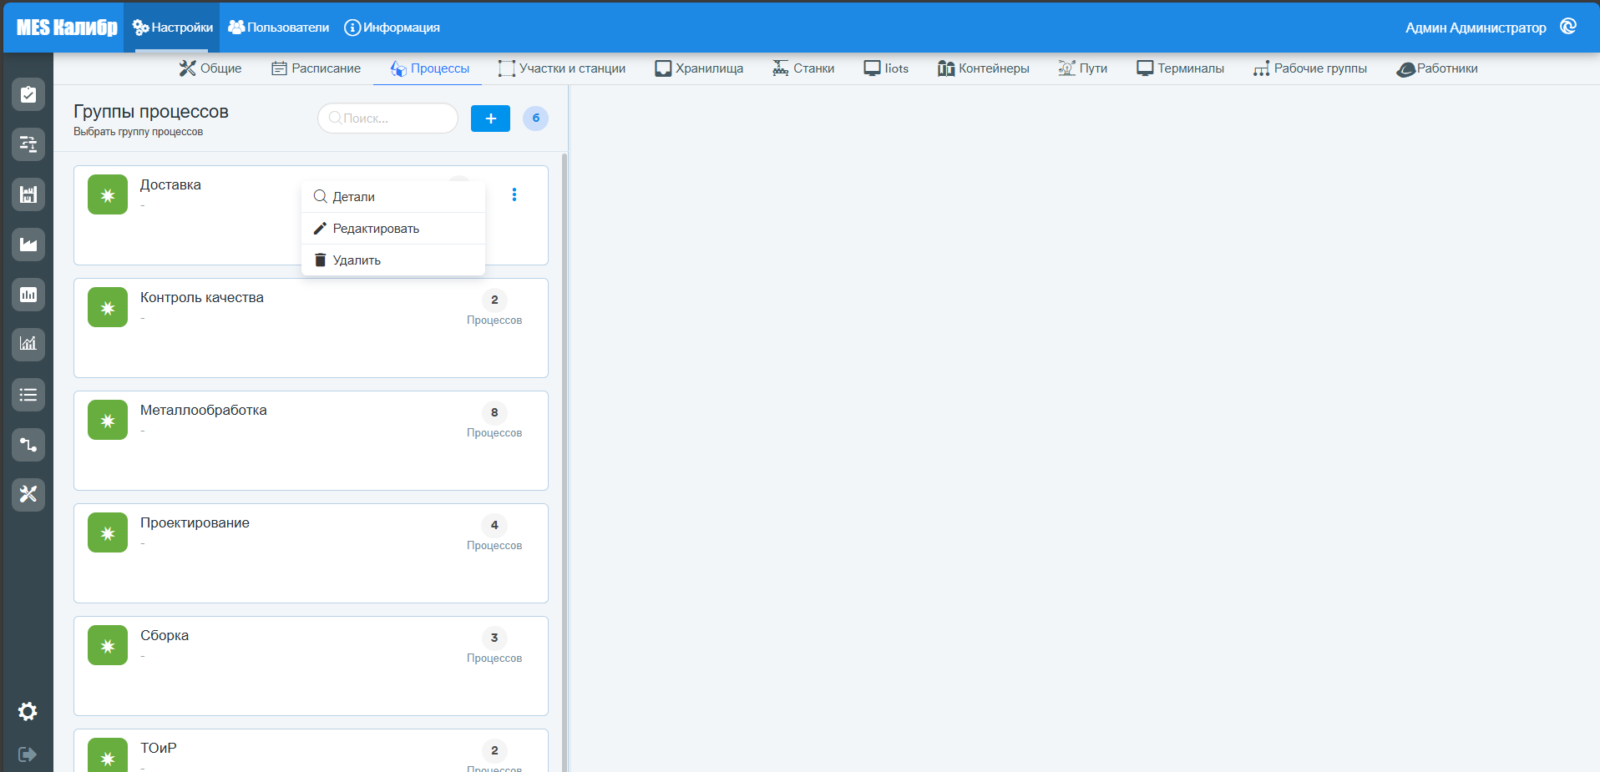
Task: Open the clipboard checklist sidebar icon
Action: 28,94
